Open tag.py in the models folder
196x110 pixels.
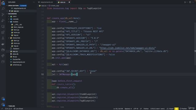16,35
